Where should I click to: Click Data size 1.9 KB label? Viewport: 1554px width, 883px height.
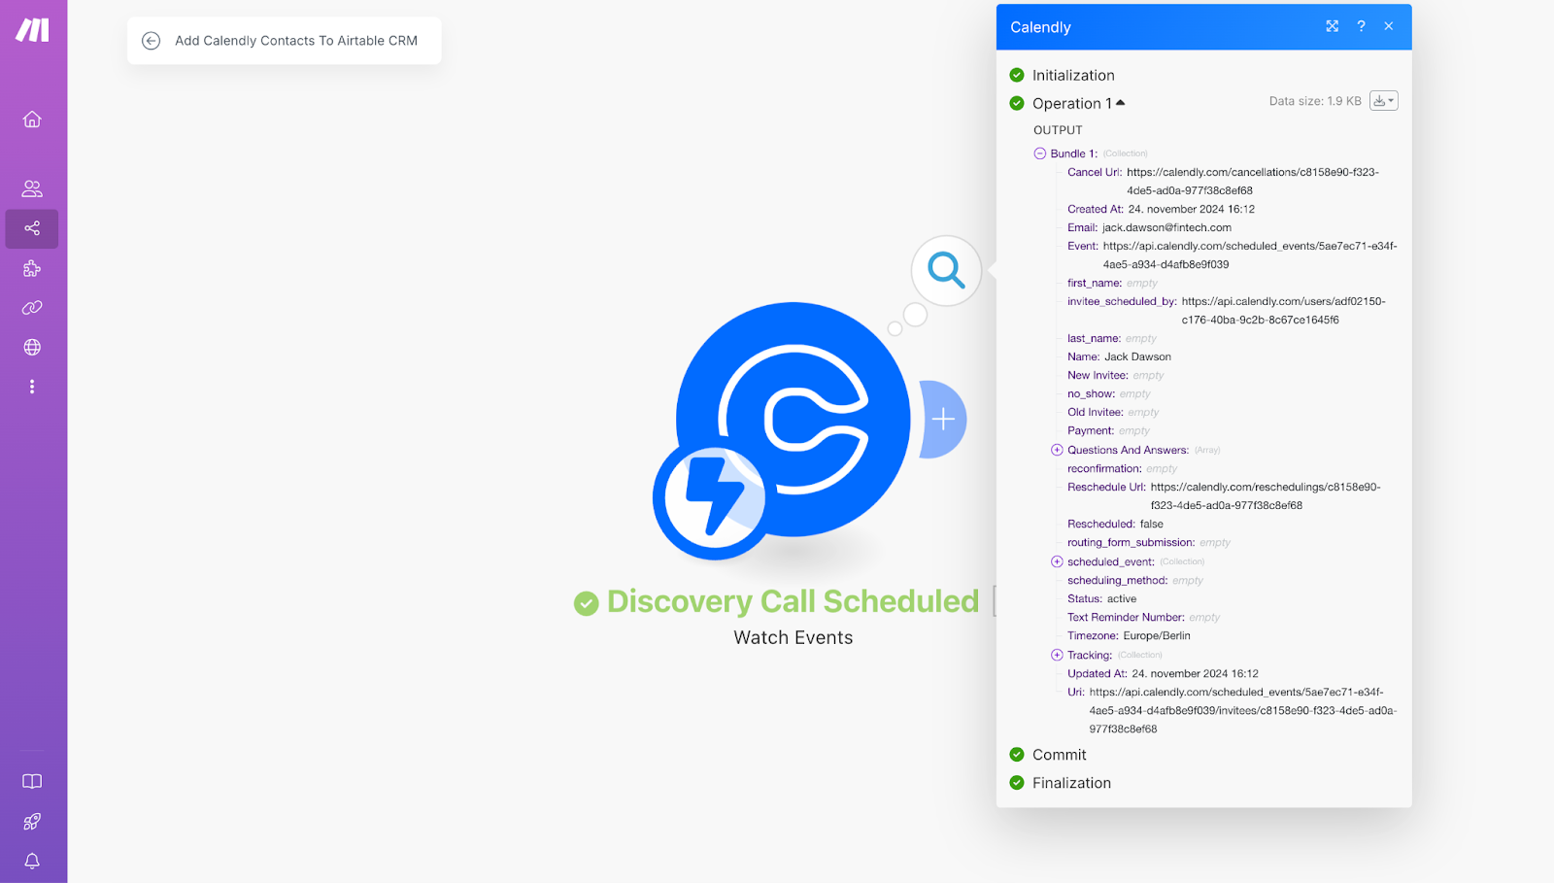pyautogui.click(x=1315, y=101)
